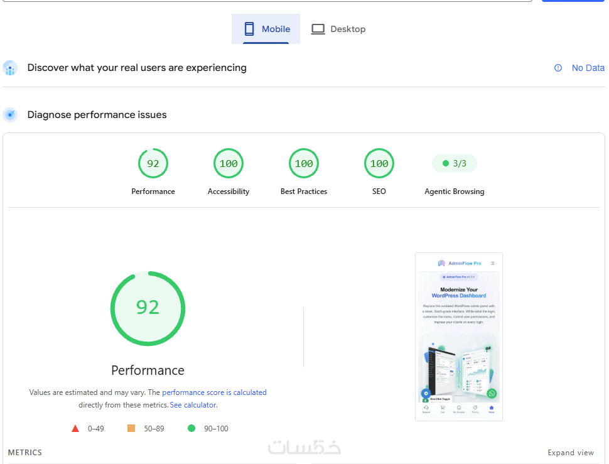Click the diagnose performance issues icon

[x=10, y=115]
